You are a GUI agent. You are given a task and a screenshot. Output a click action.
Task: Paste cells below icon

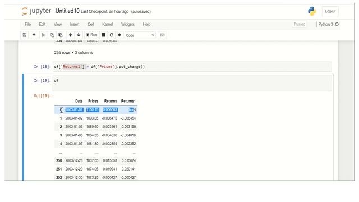[x=61, y=35]
